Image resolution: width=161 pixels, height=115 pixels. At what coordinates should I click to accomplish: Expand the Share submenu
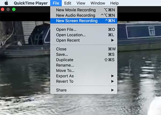pos(84,90)
